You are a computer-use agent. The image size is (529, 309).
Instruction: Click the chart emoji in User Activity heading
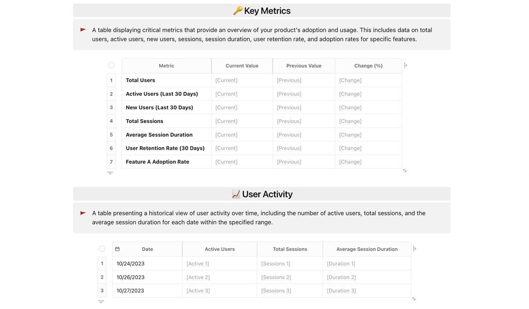click(x=236, y=194)
